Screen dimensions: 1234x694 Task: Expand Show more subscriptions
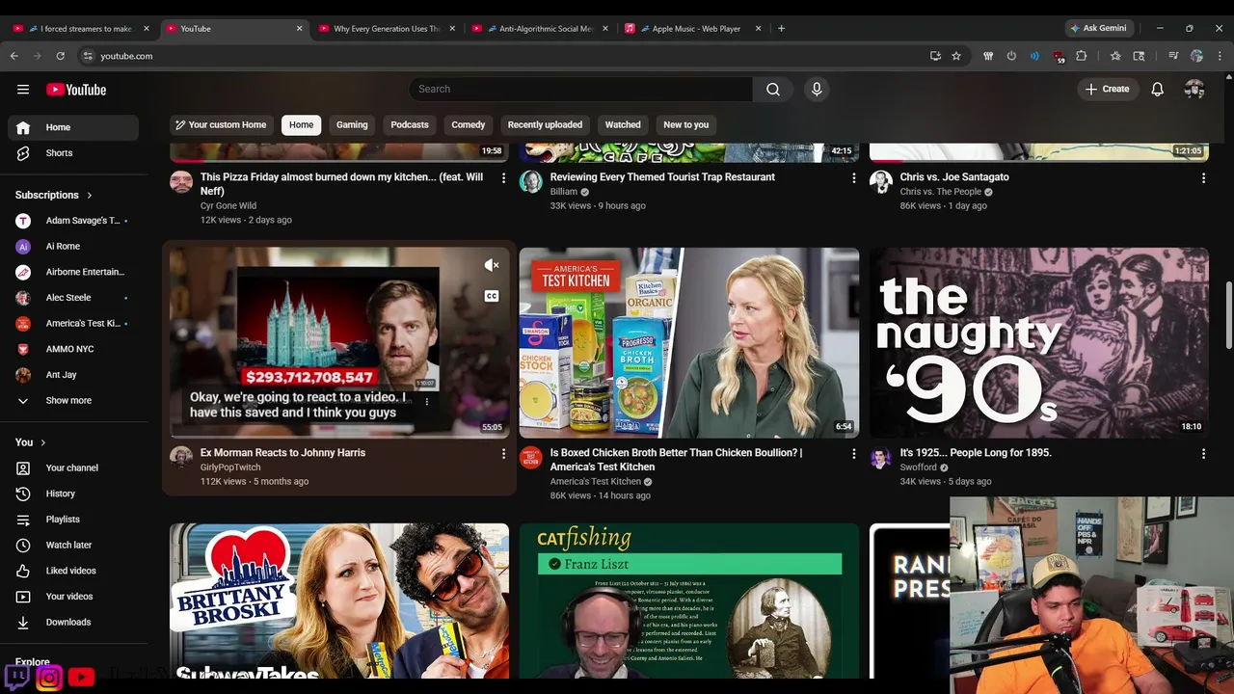[73, 400]
